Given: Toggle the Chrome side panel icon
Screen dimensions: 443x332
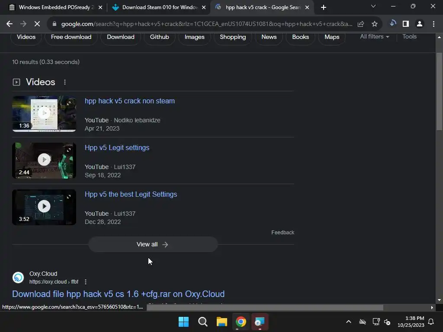Looking at the screenshot, I should 406,24.
